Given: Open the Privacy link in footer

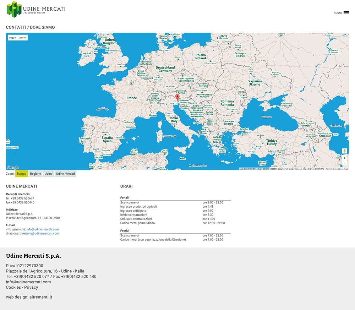Looking at the screenshot, I should click(31, 287).
